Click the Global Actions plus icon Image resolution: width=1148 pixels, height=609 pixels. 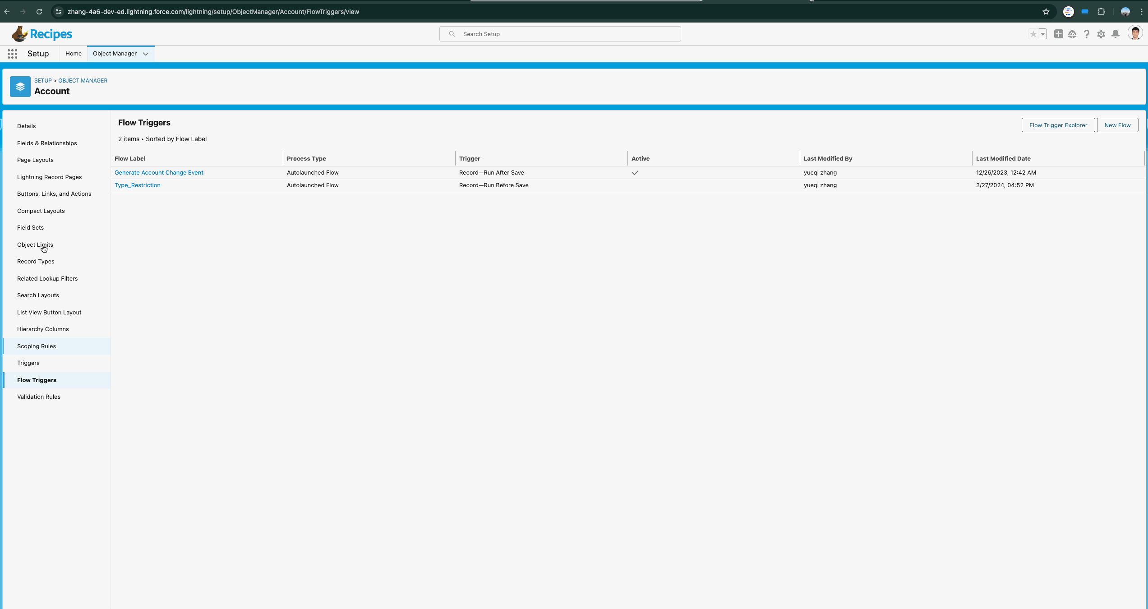pos(1058,34)
